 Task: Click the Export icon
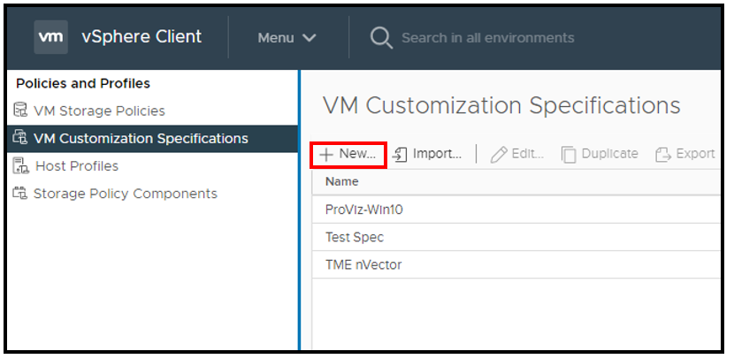pos(663,155)
